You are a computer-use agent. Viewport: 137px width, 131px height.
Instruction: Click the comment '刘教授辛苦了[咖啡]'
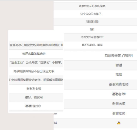[119, 55]
